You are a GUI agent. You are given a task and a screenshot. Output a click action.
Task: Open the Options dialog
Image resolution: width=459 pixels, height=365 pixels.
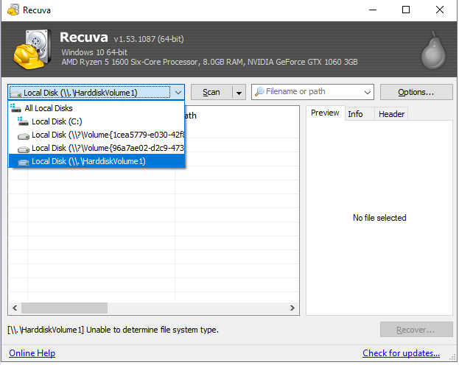(x=416, y=92)
